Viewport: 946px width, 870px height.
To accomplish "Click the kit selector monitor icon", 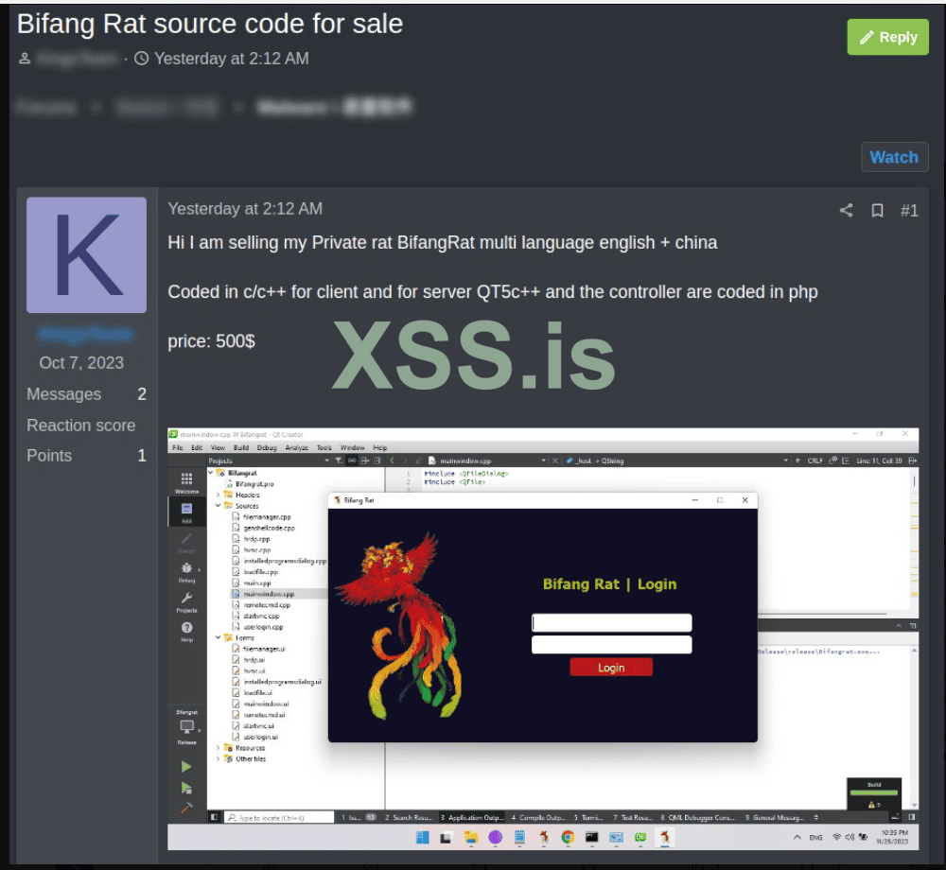I will [x=187, y=727].
